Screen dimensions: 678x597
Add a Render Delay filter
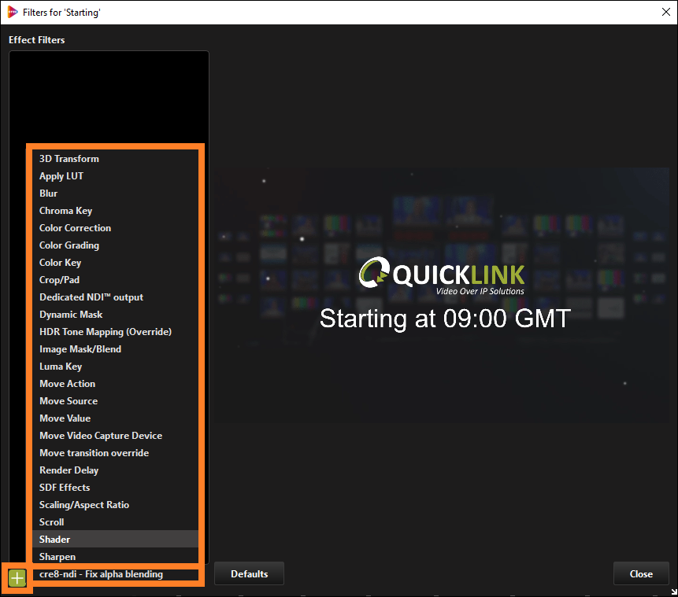(115, 470)
